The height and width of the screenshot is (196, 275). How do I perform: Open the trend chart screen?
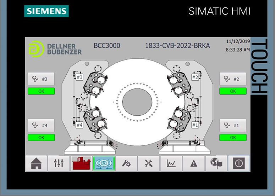tap(171, 163)
